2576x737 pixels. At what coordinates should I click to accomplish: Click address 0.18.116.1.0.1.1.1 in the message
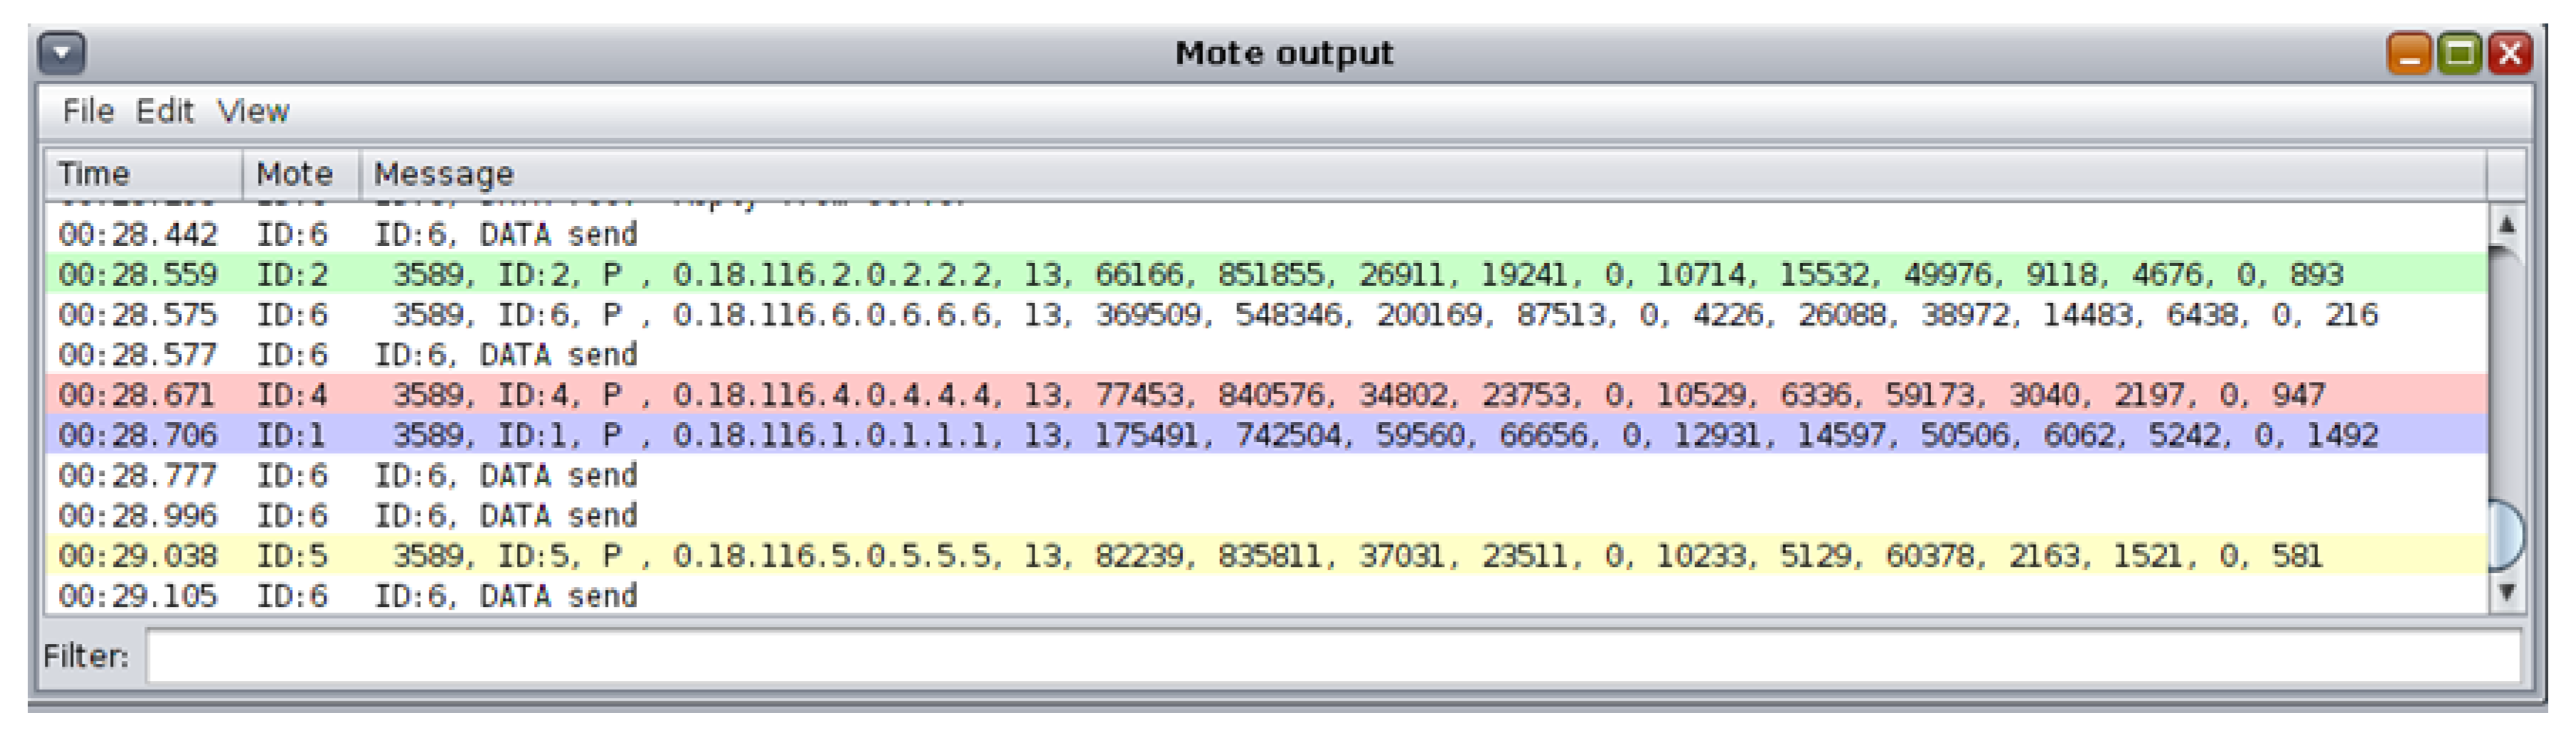[832, 435]
